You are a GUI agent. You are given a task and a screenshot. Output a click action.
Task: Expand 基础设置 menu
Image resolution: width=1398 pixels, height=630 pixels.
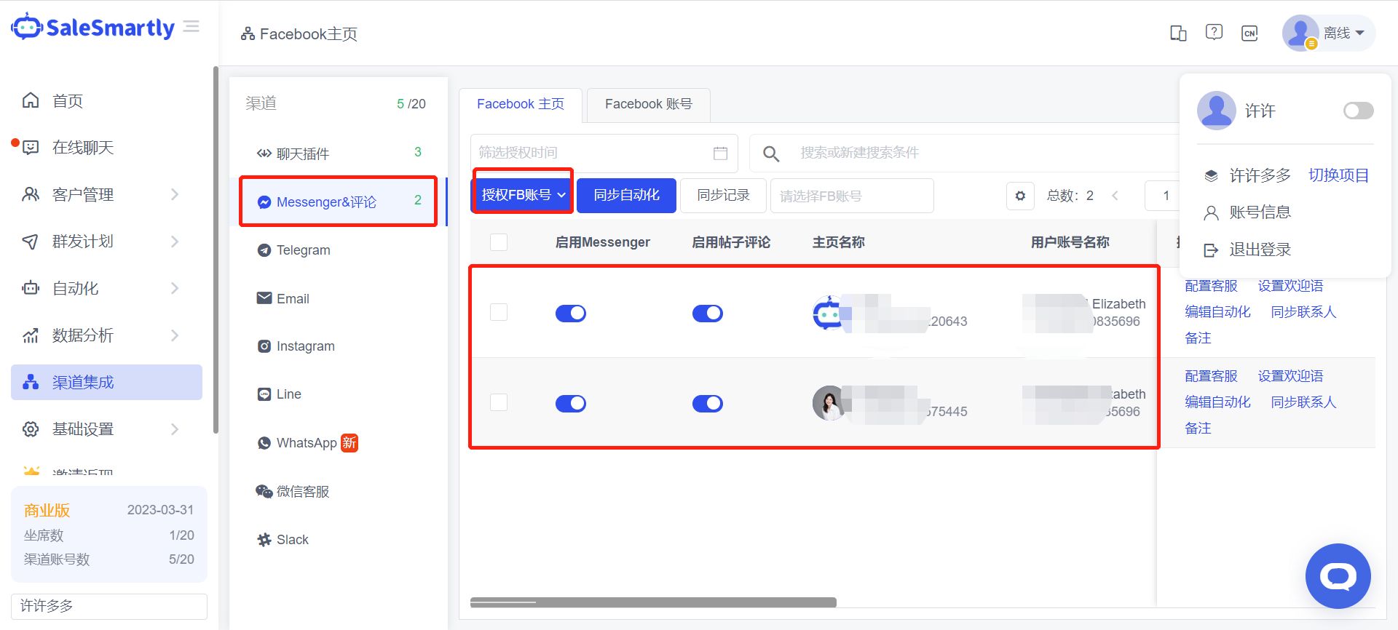click(x=107, y=429)
